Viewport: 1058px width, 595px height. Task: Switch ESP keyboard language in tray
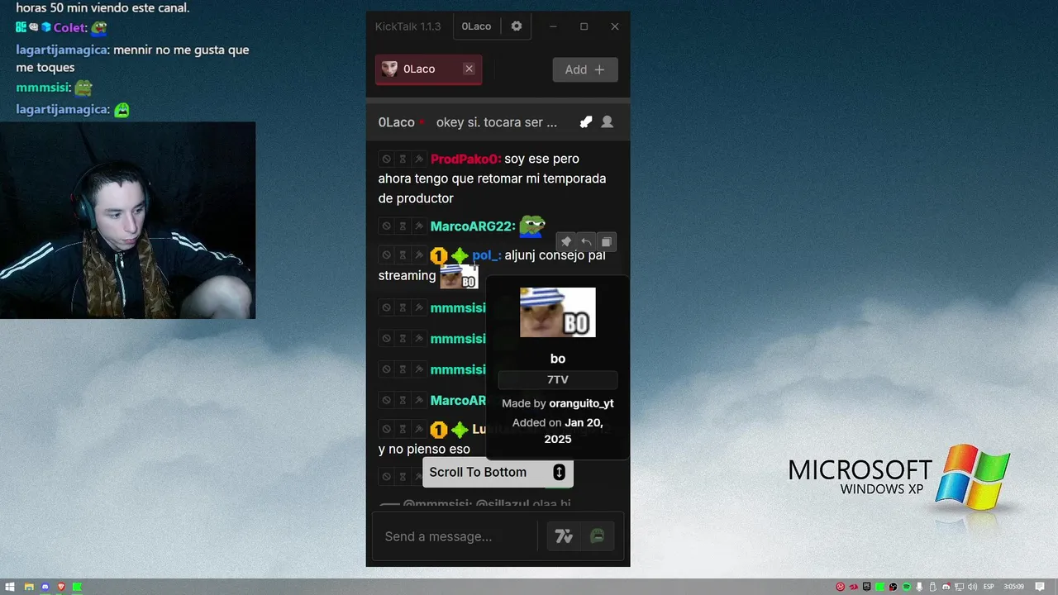(x=989, y=587)
